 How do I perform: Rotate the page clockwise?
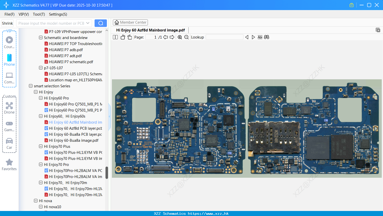[x=130, y=37]
